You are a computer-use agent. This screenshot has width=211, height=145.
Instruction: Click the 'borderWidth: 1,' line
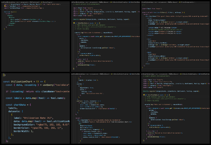click(23, 131)
